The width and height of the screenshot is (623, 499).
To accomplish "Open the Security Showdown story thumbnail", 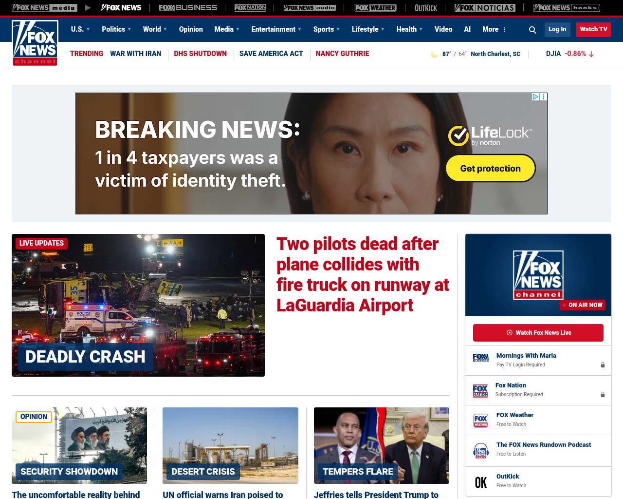I will 79,445.
